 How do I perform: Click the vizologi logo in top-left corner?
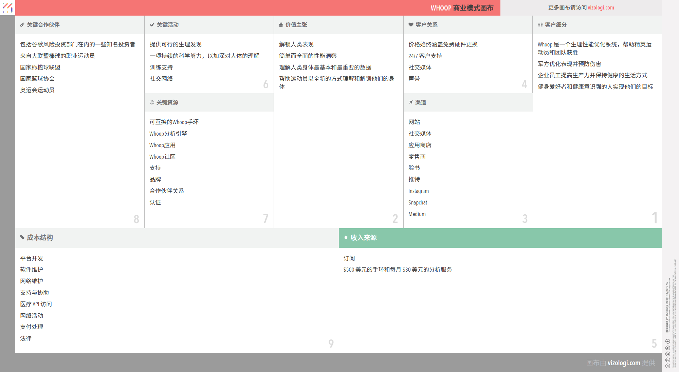(x=7, y=7)
